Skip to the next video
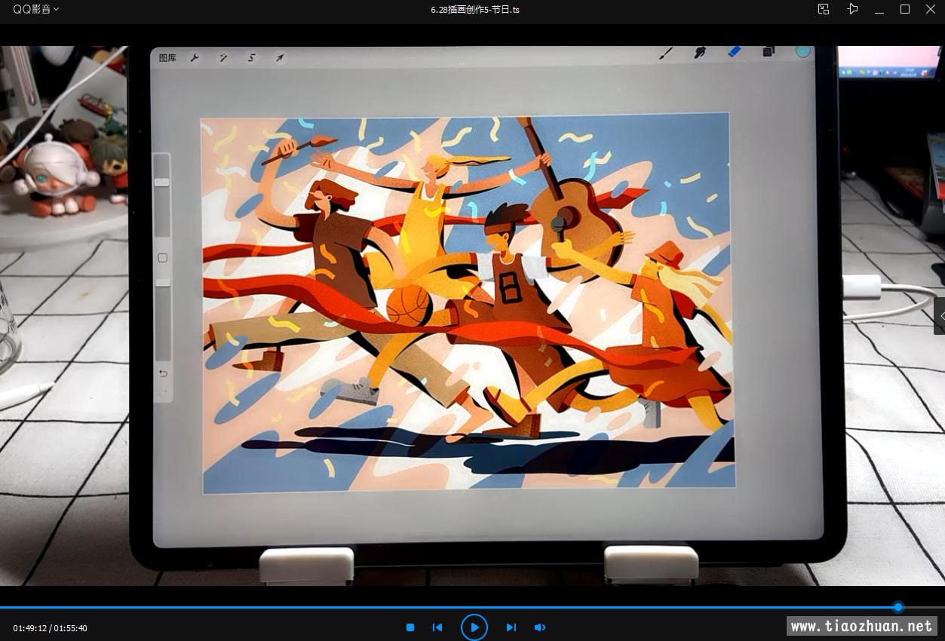This screenshot has width=945, height=641. pos(511,627)
